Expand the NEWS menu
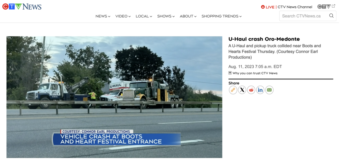This screenshot has height=168, width=340. point(103,16)
